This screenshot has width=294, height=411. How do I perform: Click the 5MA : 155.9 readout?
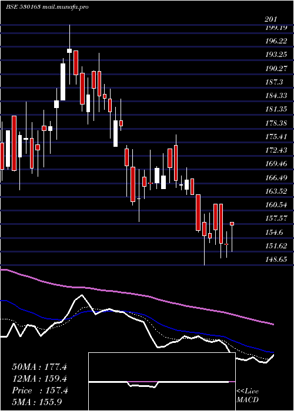(37, 402)
